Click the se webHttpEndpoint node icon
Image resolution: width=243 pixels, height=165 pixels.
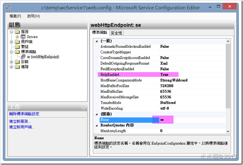(23, 57)
